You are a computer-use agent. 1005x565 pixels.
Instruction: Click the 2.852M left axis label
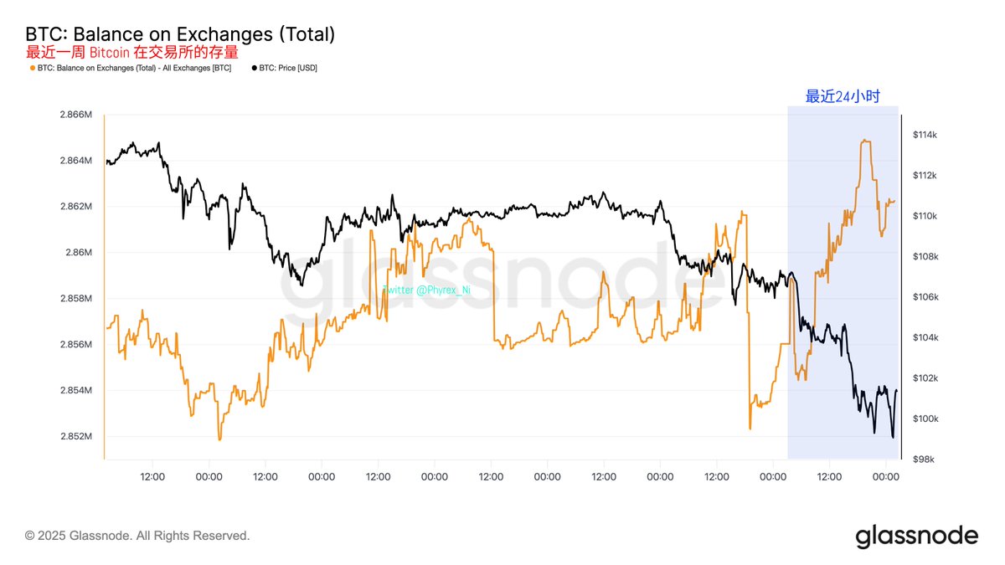coord(76,436)
